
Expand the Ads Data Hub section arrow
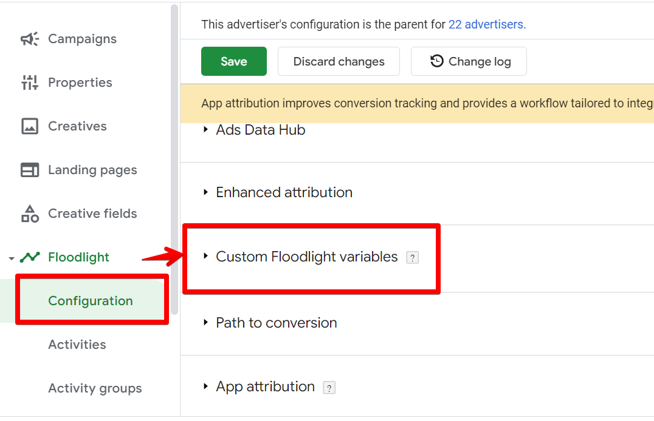click(205, 129)
